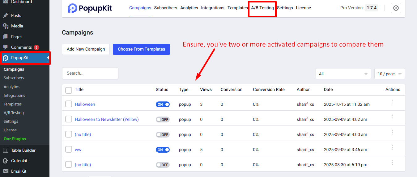Open Halloween to Newsletter (Yellow) link
Image resolution: width=417 pixels, height=177 pixels.
coord(107,119)
